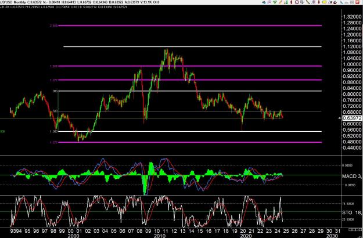This screenshot has width=363, height=238.
Task: Select the white line near 1.12000
Action: click(x=192, y=46)
